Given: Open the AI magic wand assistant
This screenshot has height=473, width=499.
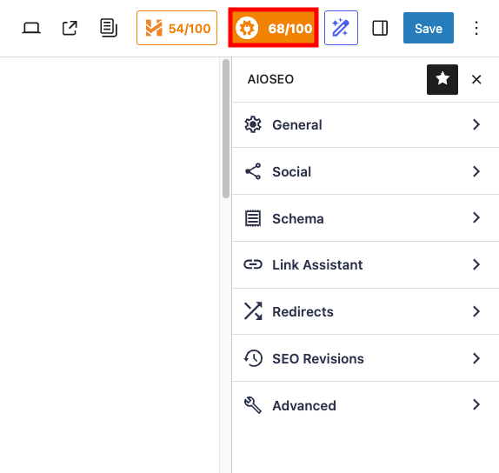Looking at the screenshot, I should [x=341, y=28].
